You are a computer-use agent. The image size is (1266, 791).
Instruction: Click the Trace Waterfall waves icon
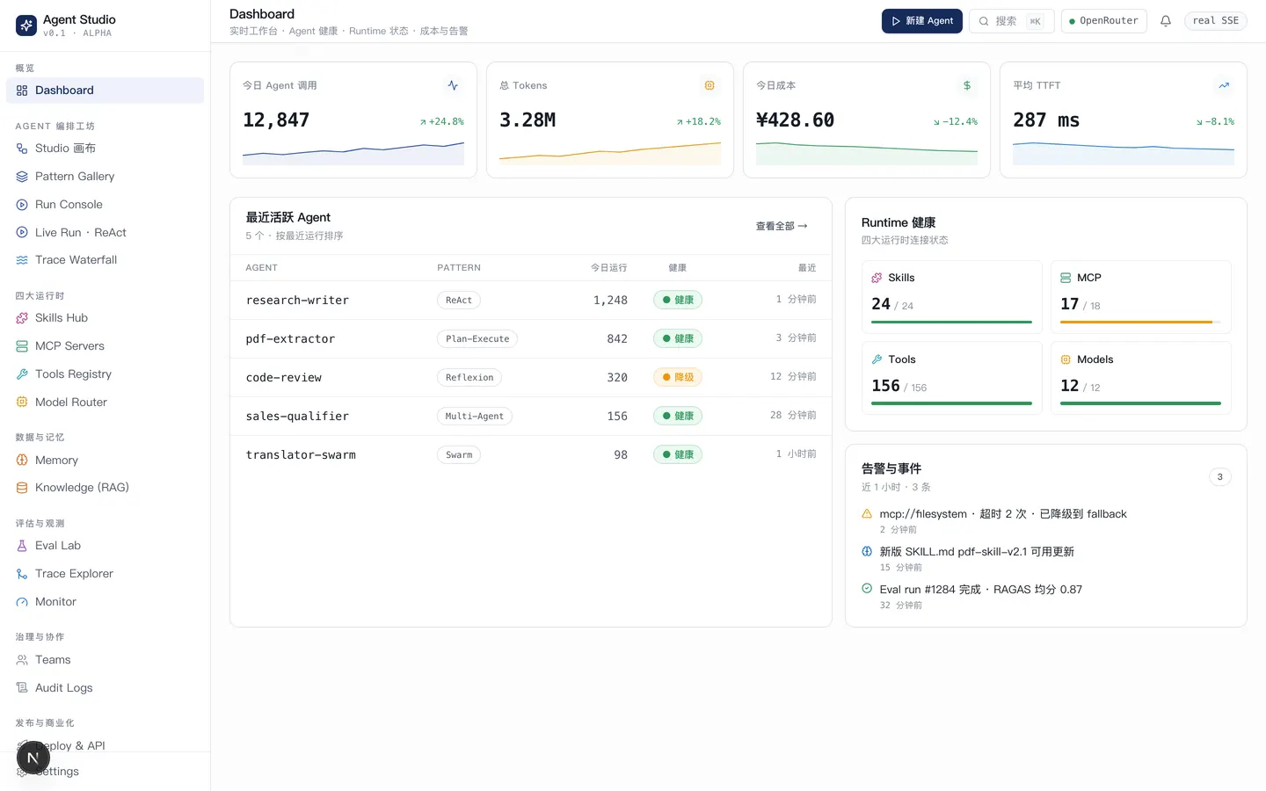point(22,260)
